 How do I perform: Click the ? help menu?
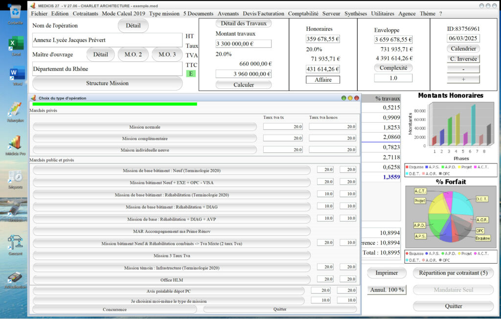point(441,13)
